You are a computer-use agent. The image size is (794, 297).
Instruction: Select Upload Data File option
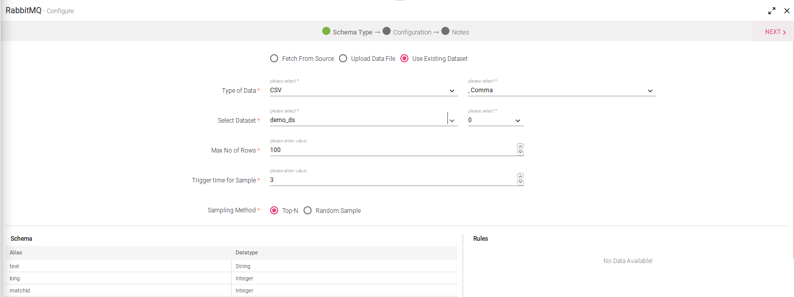(343, 58)
